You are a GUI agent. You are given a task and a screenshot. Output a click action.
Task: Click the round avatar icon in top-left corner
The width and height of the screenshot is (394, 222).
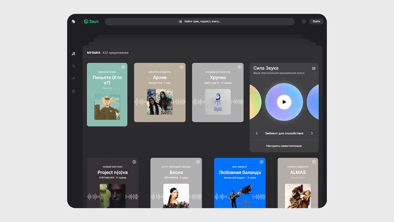click(73, 21)
